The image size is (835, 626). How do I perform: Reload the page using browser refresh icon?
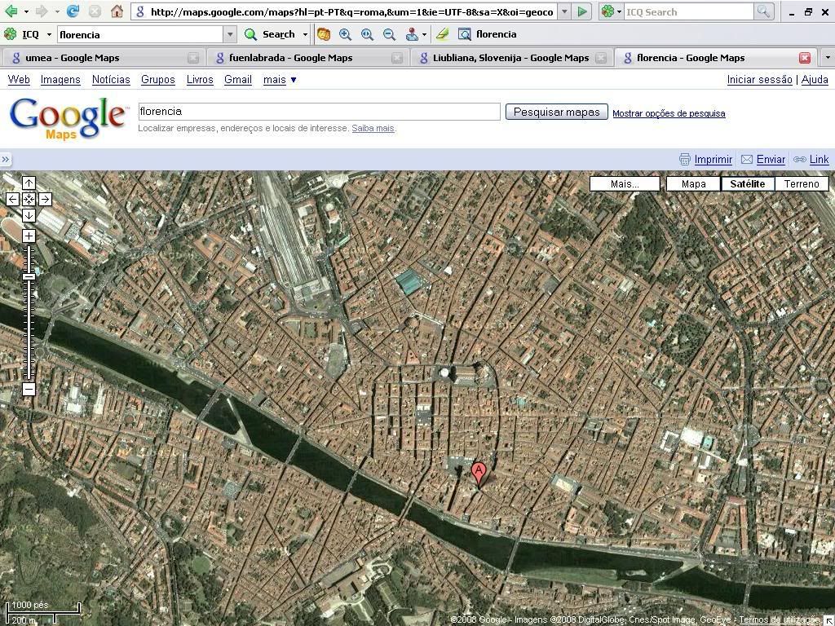coord(73,11)
